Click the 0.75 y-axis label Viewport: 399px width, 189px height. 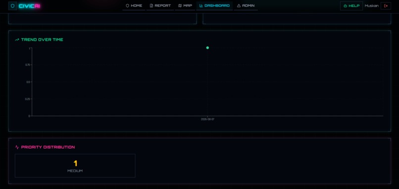pos(28,65)
